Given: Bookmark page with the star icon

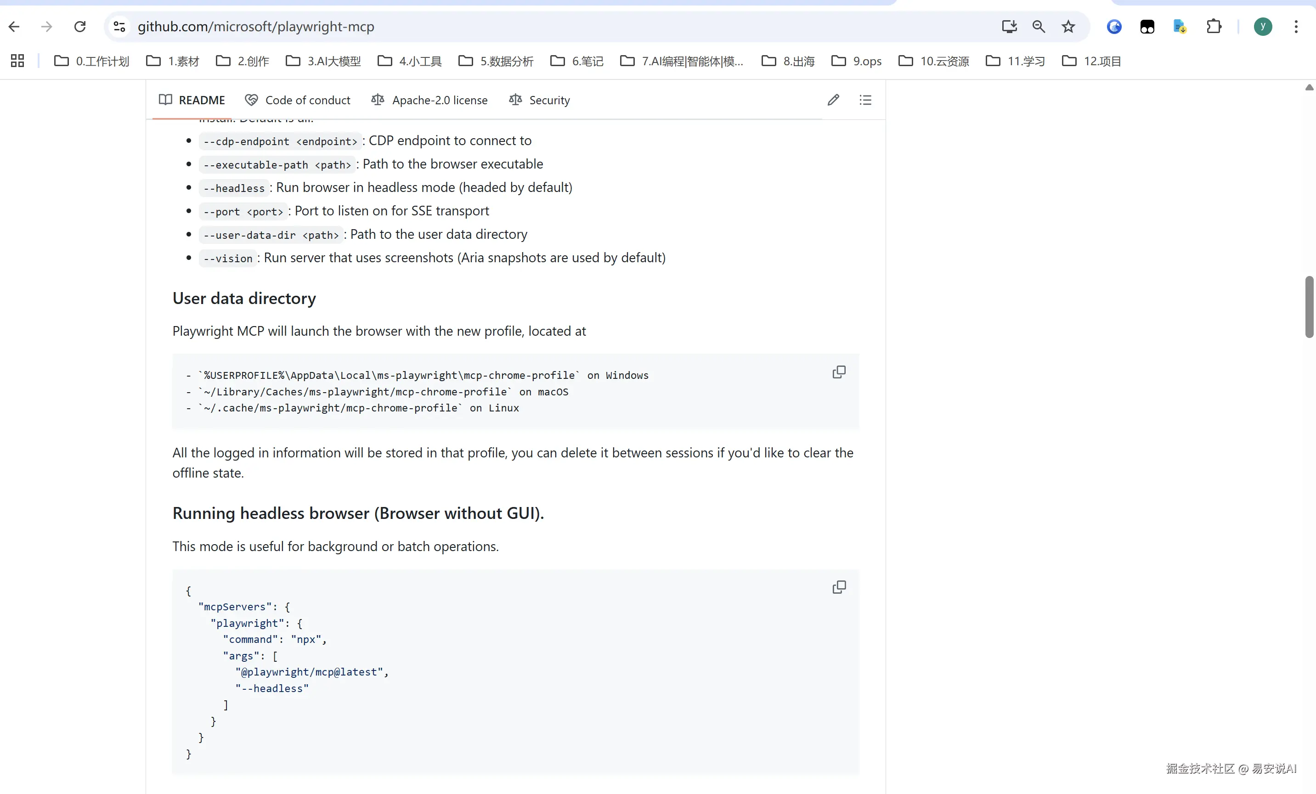Looking at the screenshot, I should pyautogui.click(x=1067, y=27).
